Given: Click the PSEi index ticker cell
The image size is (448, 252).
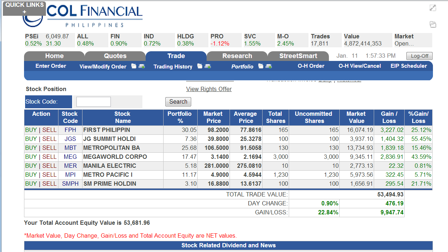Looking at the screenshot, I should coord(49,40).
